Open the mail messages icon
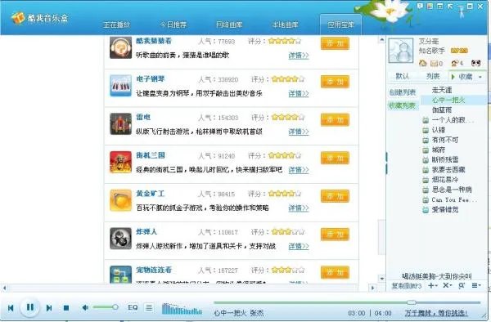Image resolution: width=491 pixels, height=322 pixels. click(434, 64)
